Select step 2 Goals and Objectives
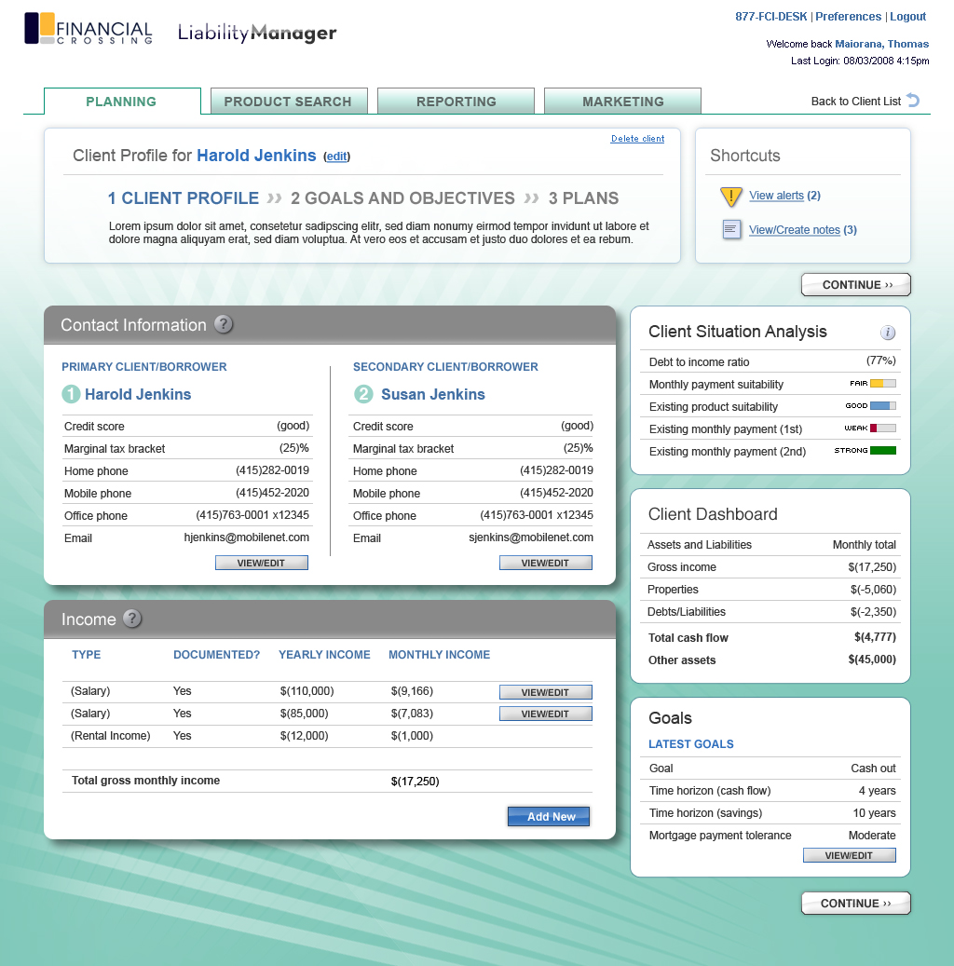This screenshot has width=954, height=966. coord(402,198)
